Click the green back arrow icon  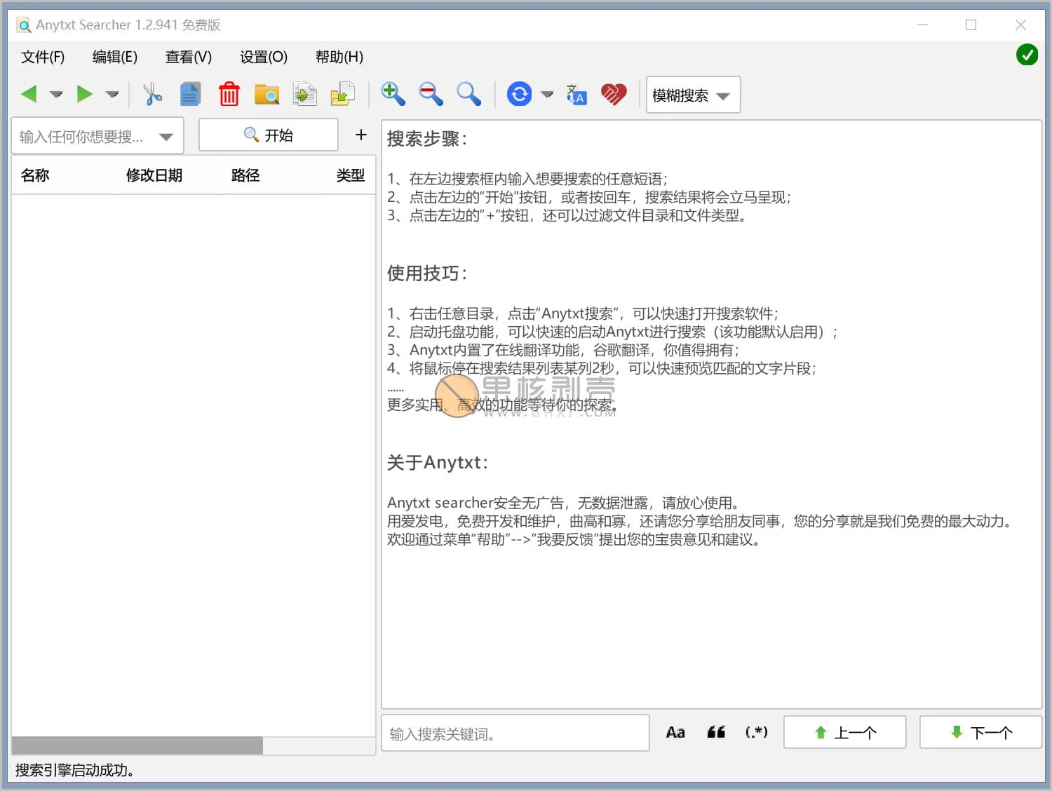coord(29,94)
